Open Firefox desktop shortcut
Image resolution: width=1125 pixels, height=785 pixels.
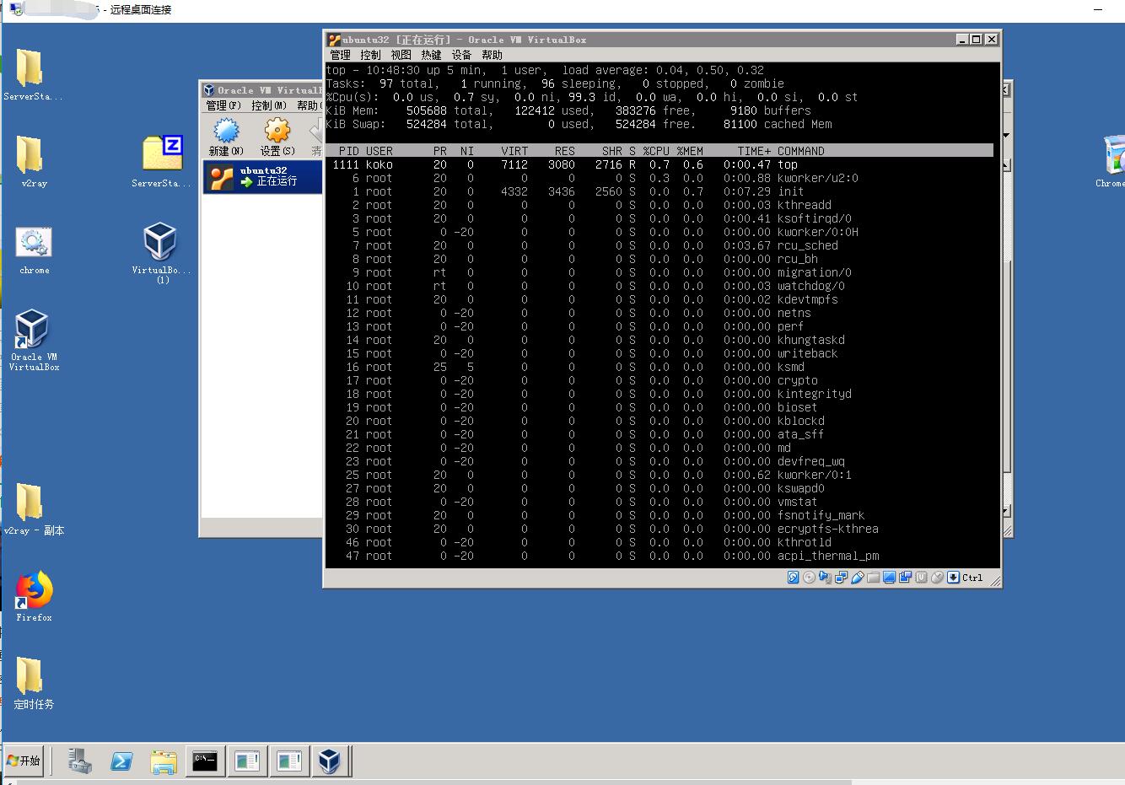tap(34, 594)
